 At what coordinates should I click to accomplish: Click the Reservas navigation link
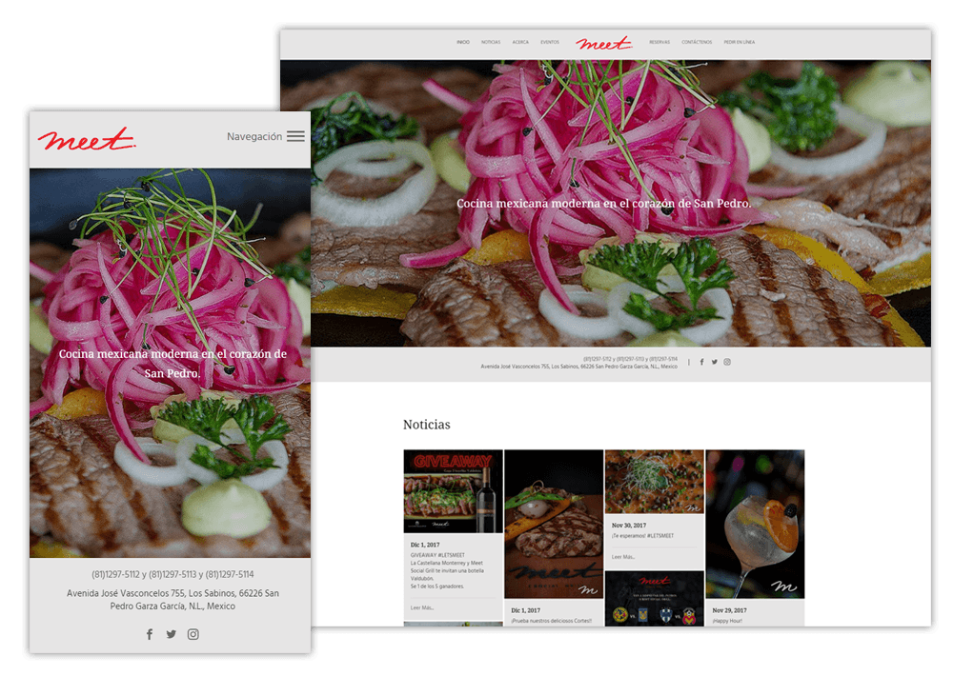coord(659,42)
